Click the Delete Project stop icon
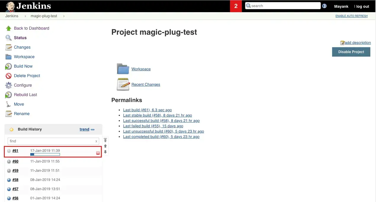376x202 pixels. (x=8, y=76)
